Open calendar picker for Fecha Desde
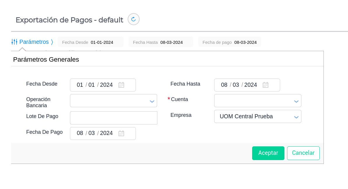 tap(121, 85)
